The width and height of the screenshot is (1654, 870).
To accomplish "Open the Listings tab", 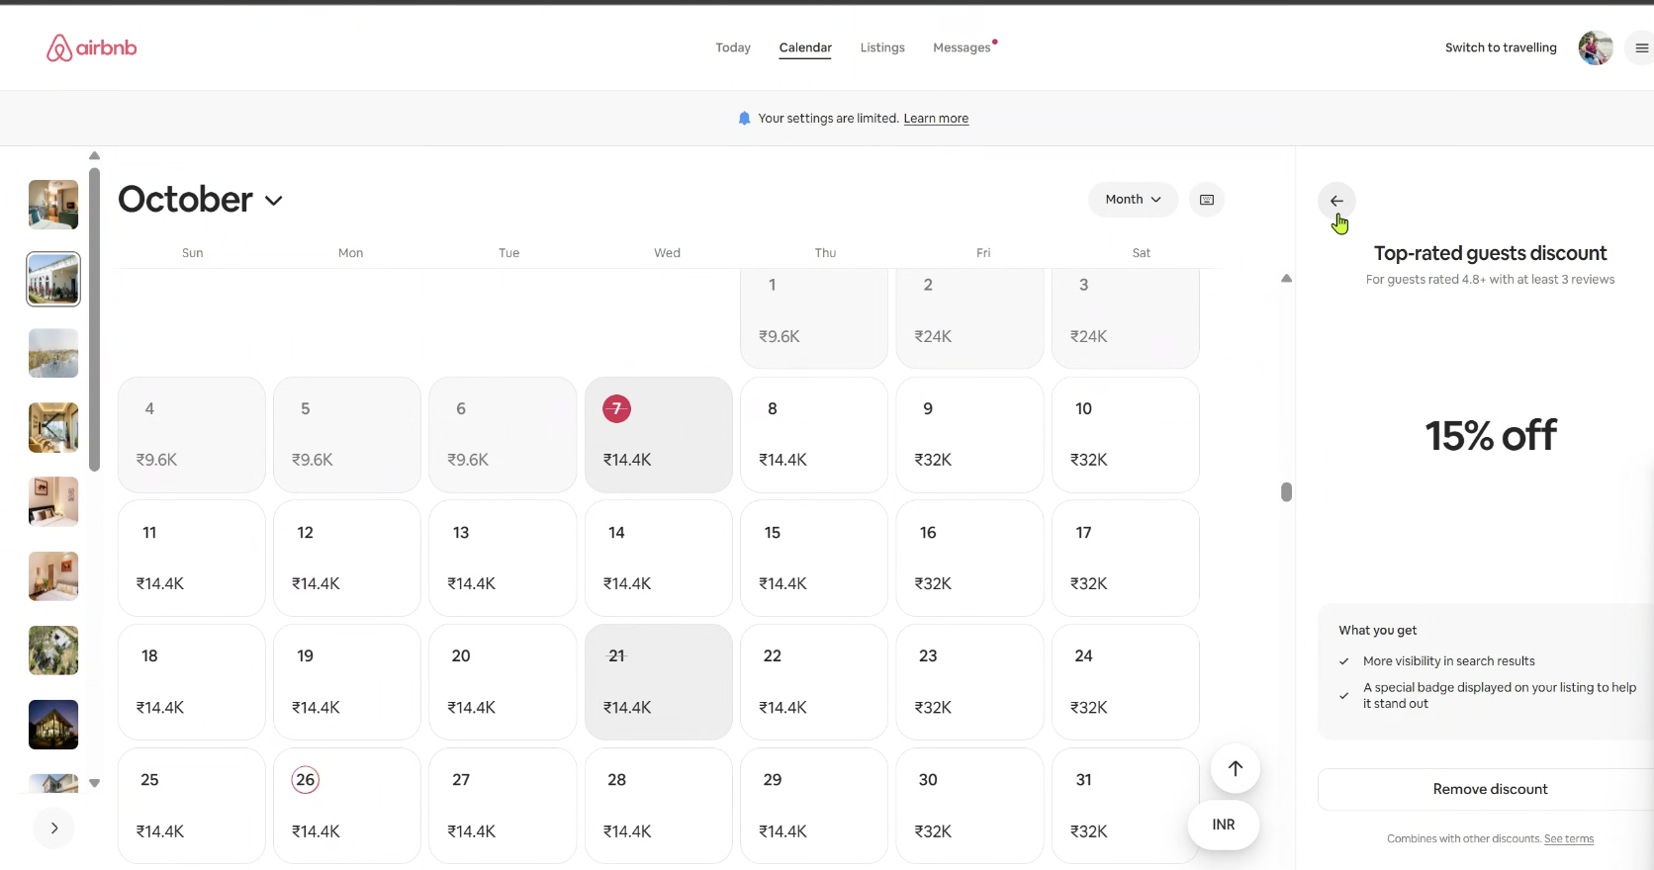I will (x=882, y=47).
